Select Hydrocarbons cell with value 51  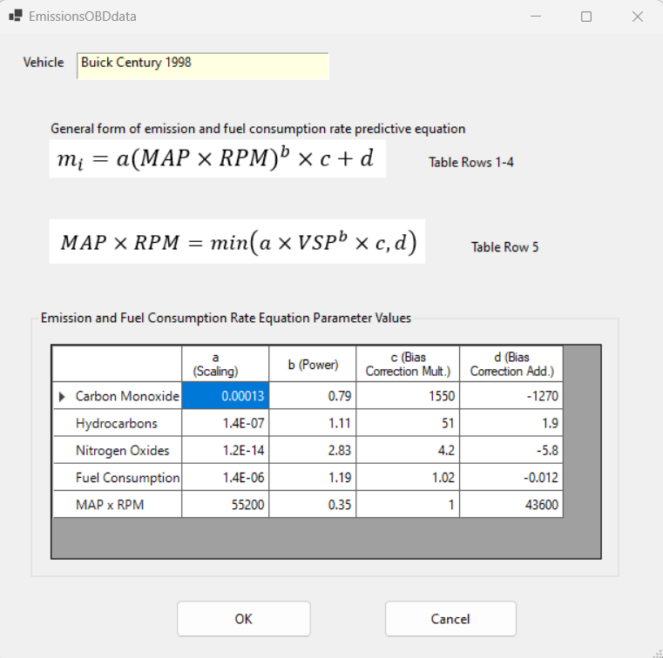pyautogui.click(x=408, y=423)
